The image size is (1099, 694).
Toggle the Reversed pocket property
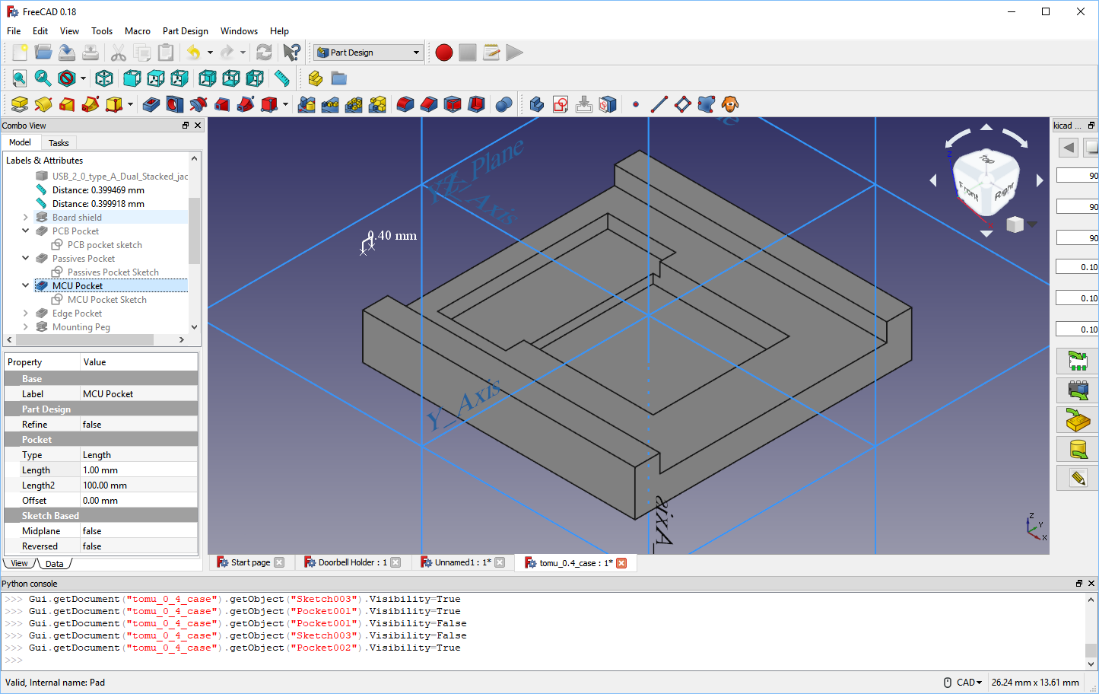(138, 546)
